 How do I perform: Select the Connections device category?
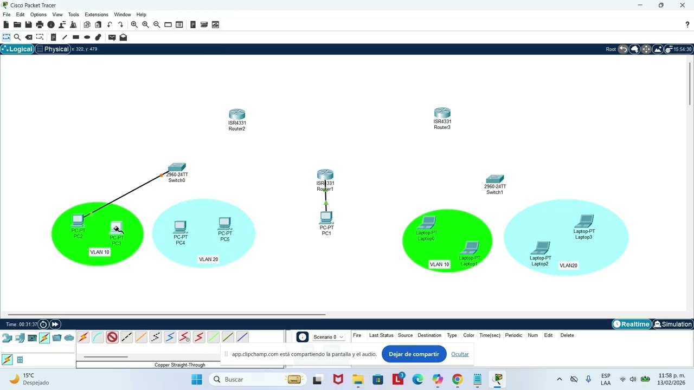pos(44,338)
